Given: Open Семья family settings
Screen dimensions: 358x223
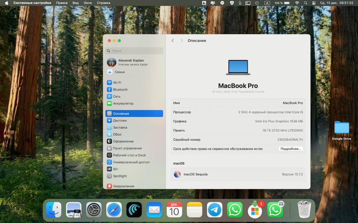Looking at the screenshot, I should point(134,72).
